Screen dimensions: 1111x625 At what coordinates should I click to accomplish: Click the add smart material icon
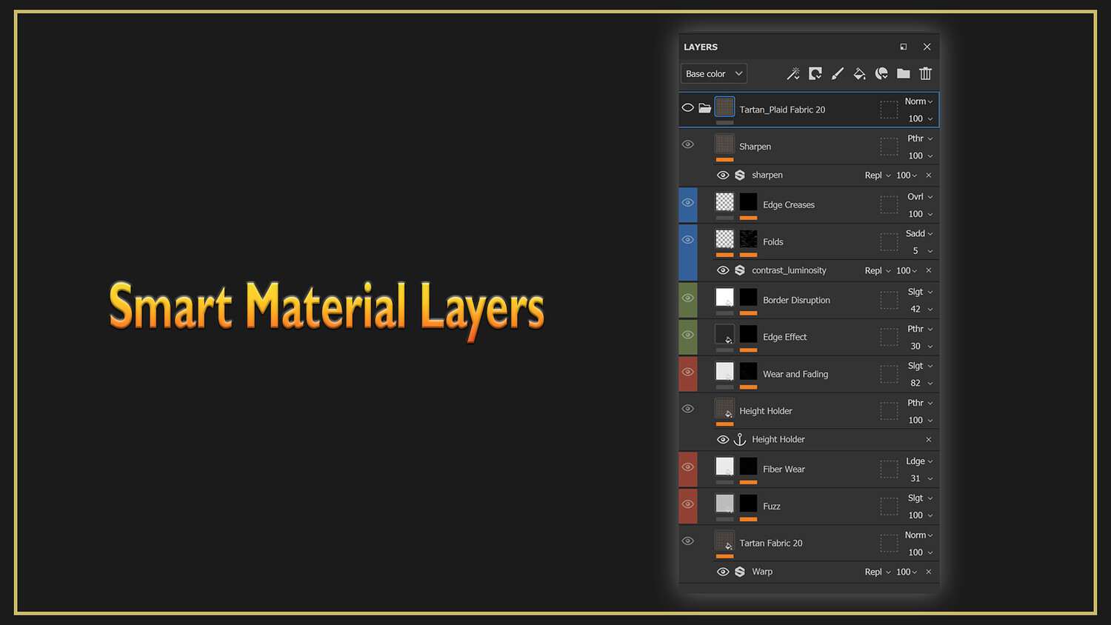coord(881,73)
